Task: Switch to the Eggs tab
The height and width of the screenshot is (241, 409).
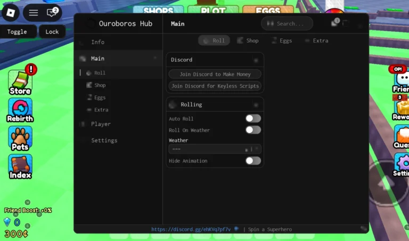Action: (282, 41)
